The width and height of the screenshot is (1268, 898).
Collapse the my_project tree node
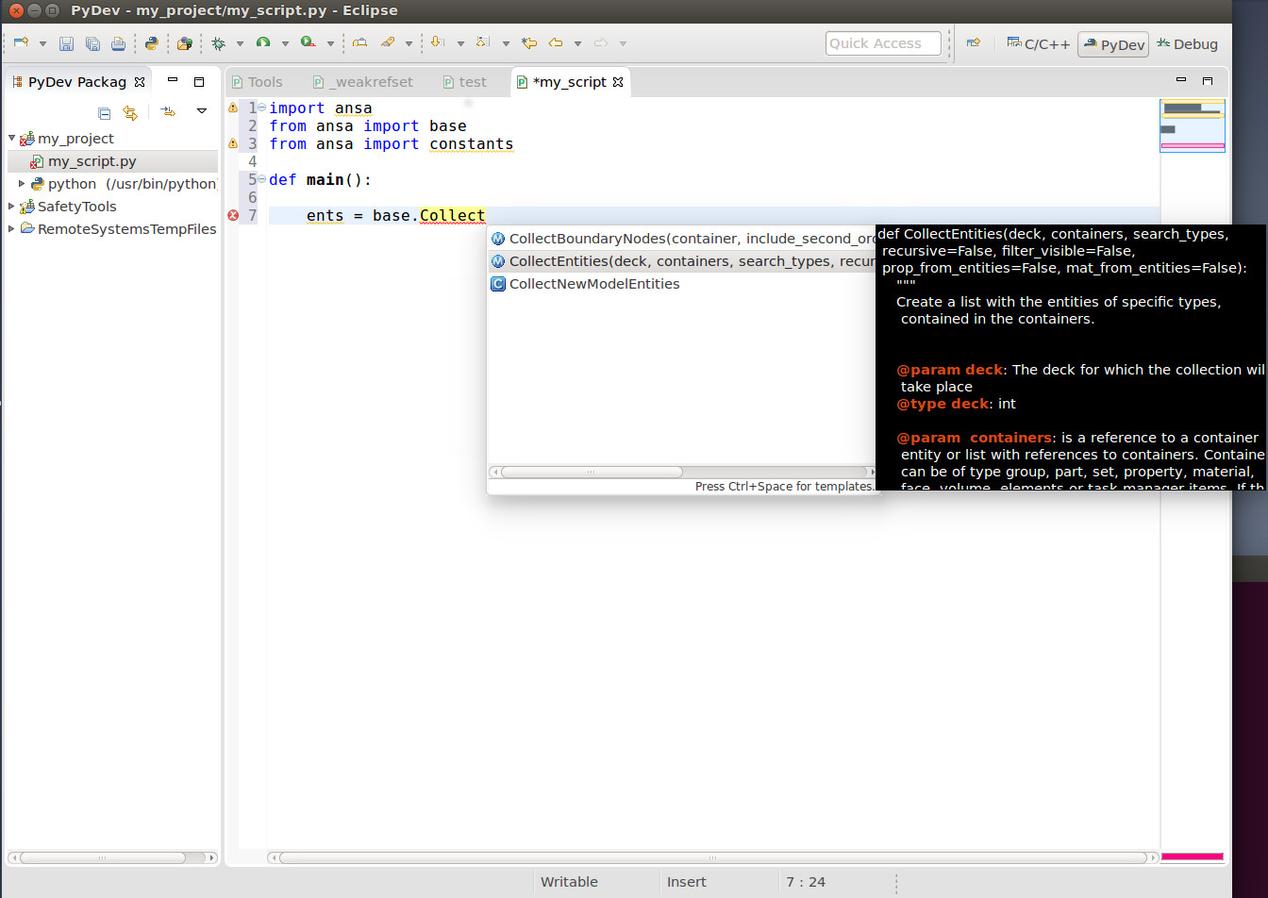pos(12,139)
